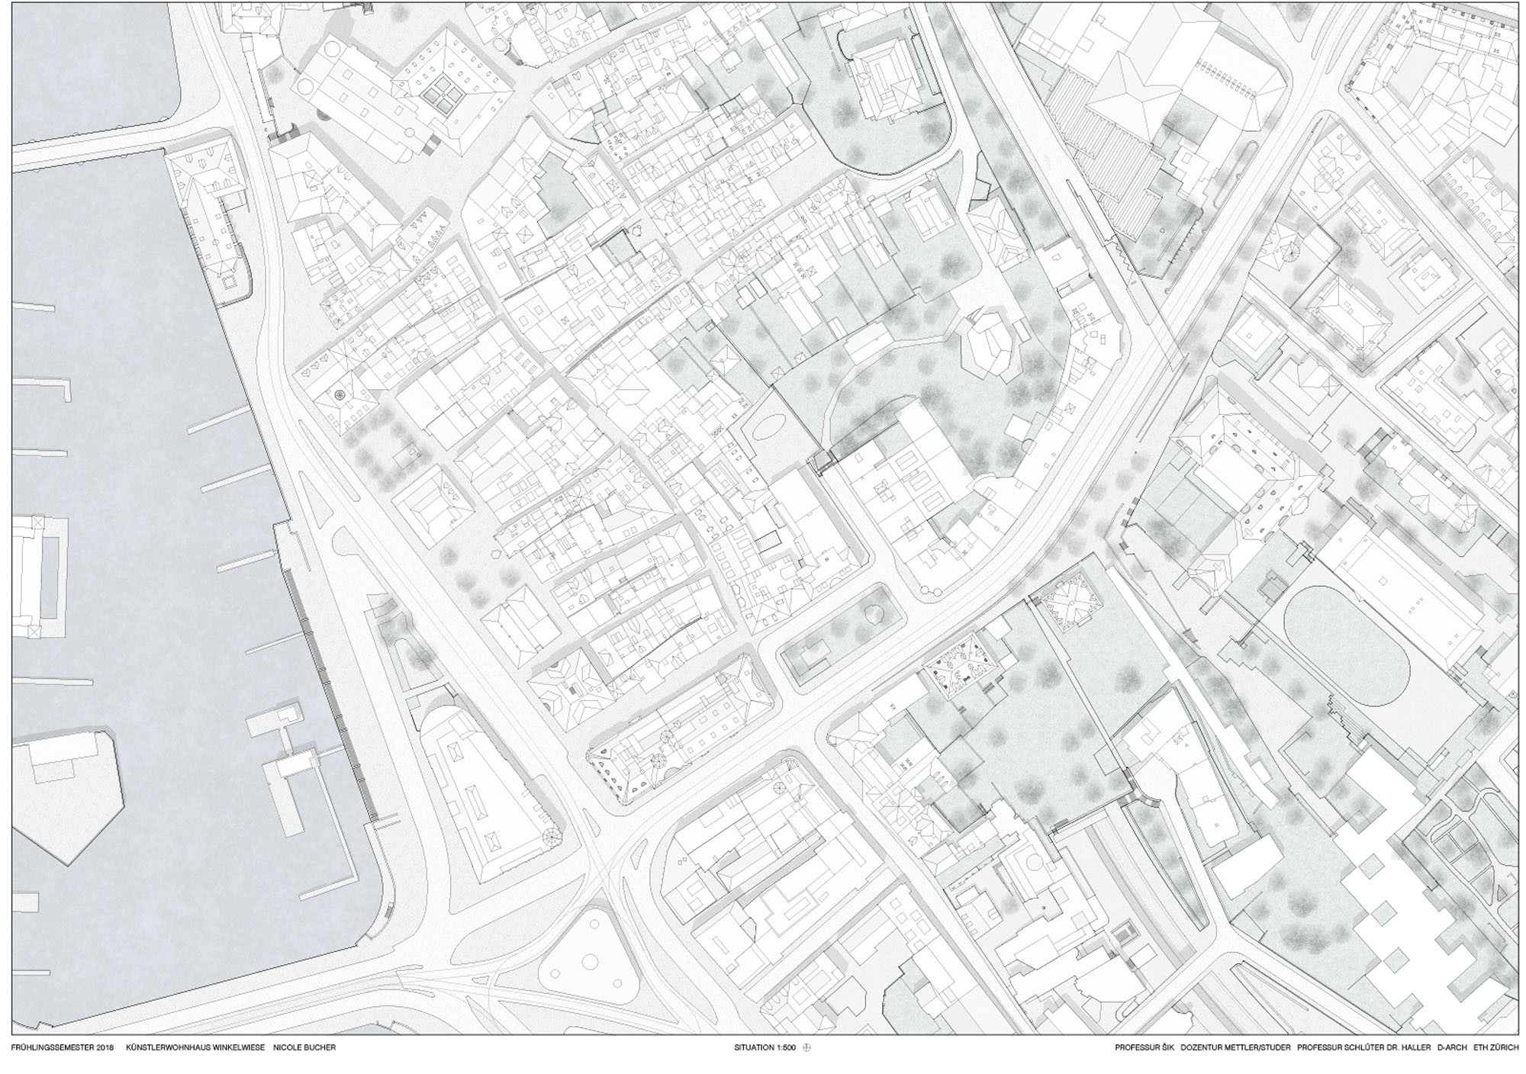This screenshot has width=1526, height=1074.
Task: Click the scale label "SITUATION 1:500"
Action: [x=765, y=1047]
